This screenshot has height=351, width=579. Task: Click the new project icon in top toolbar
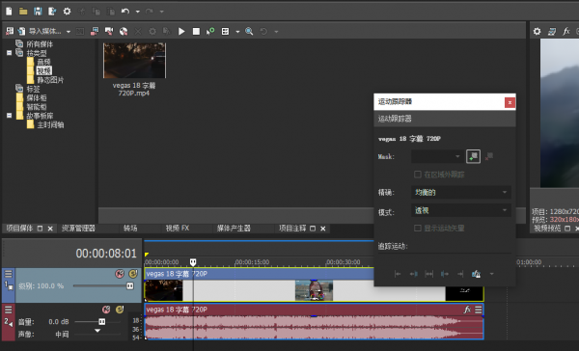pos(9,12)
